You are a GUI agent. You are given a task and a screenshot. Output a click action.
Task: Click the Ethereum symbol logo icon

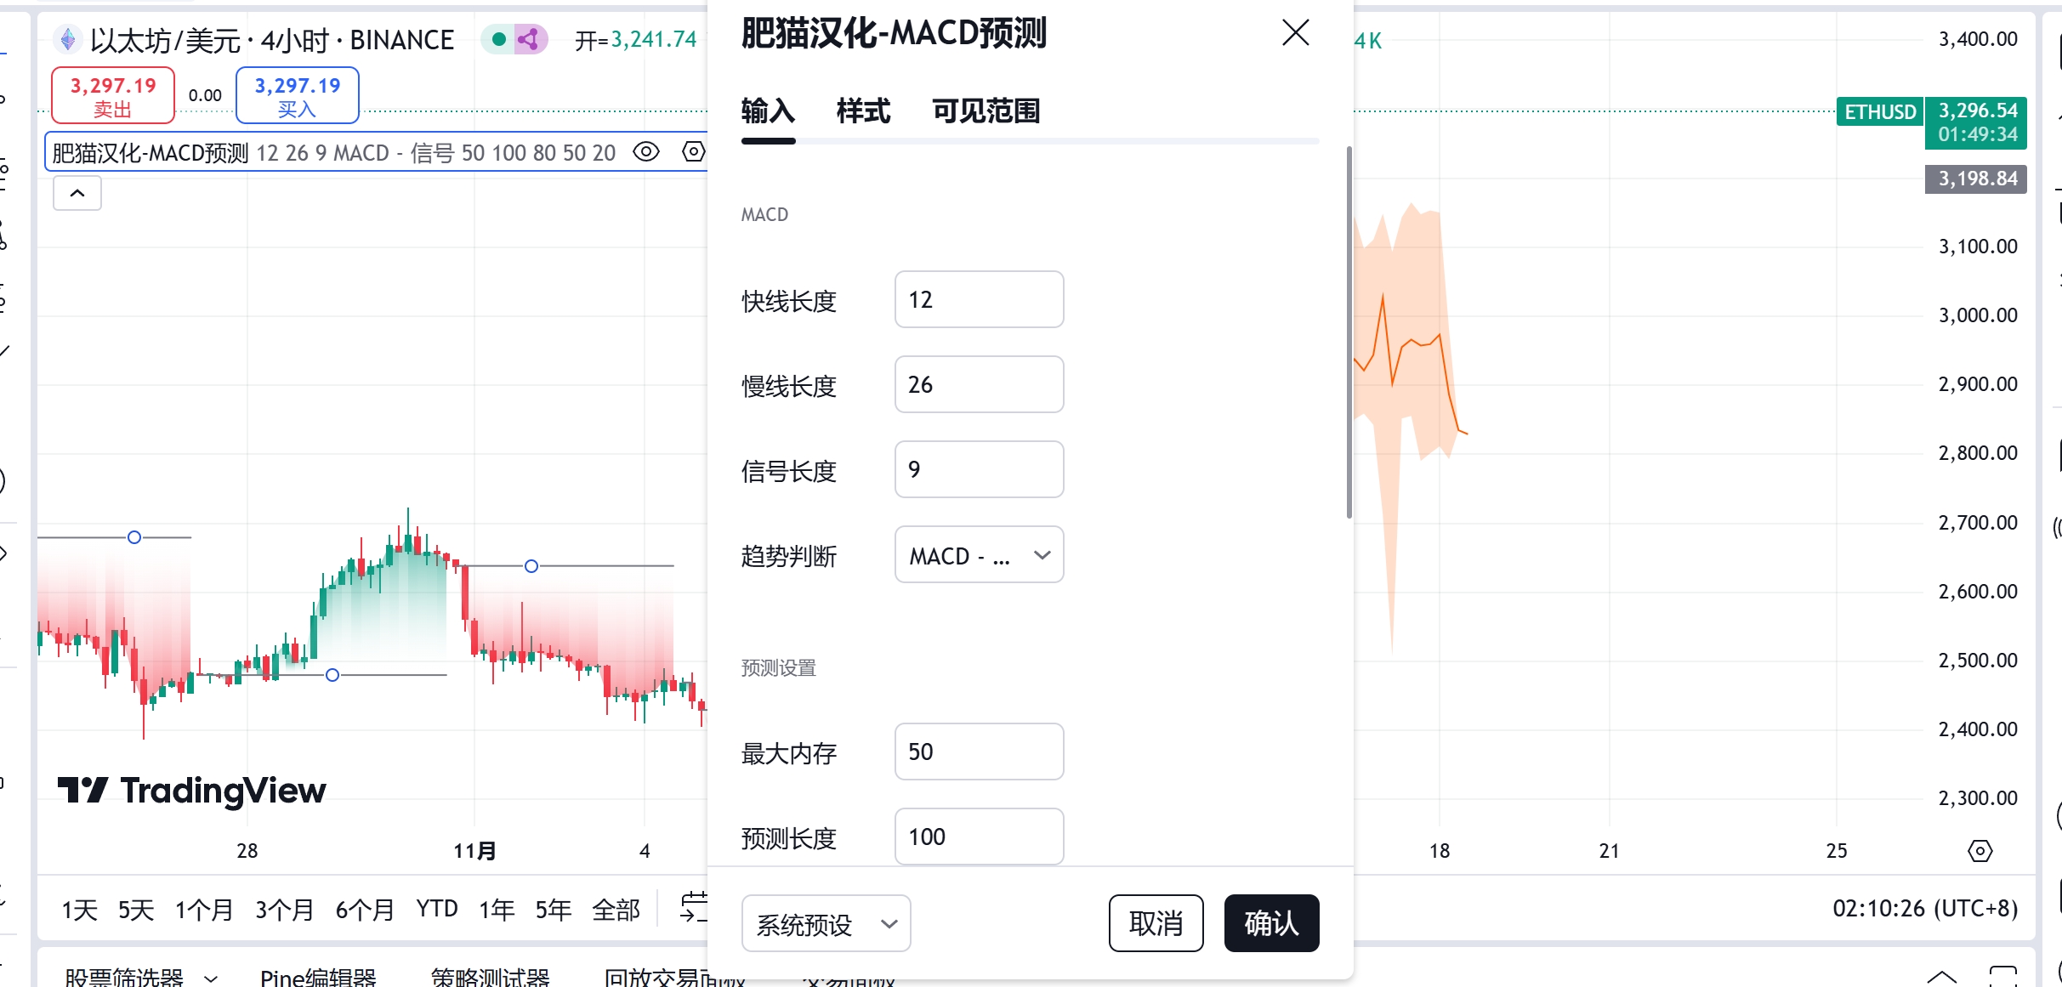(68, 39)
